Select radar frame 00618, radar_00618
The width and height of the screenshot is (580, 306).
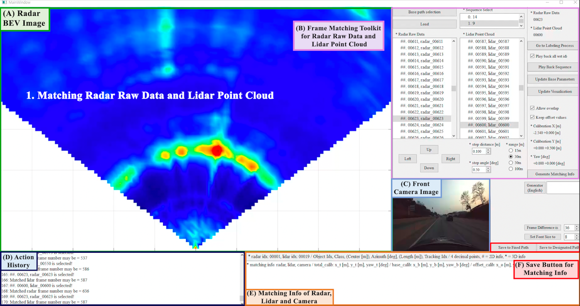422,86
